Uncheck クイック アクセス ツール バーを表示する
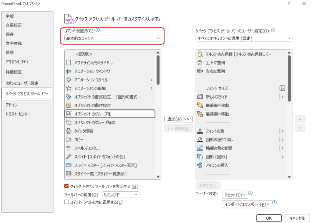The image size is (312, 223). pyautogui.click(x=66, y=186)
